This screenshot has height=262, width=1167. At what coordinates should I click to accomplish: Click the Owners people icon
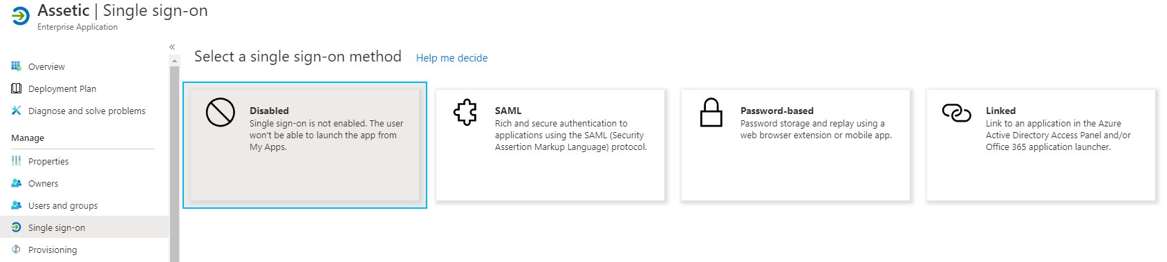tap(16, 183)
